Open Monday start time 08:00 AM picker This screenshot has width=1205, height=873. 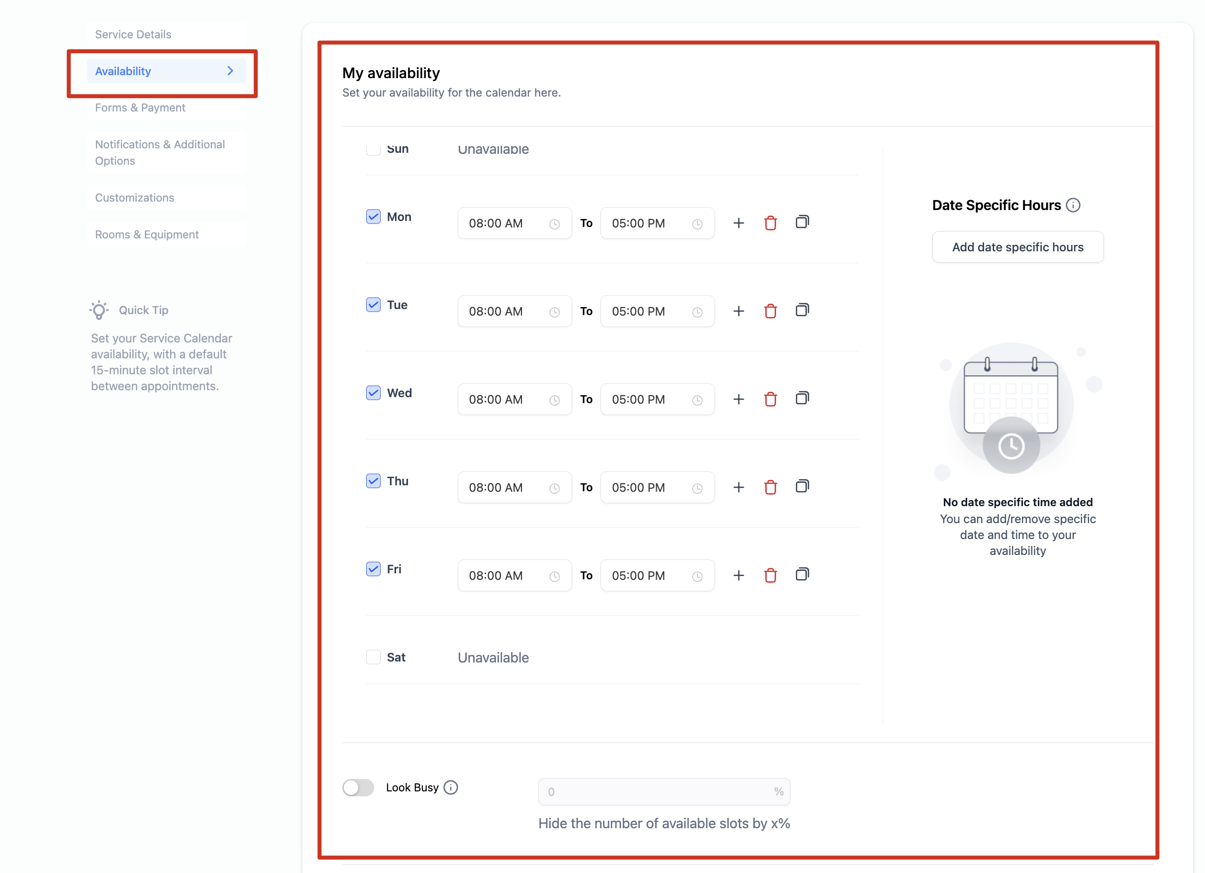tap(514, 223)
